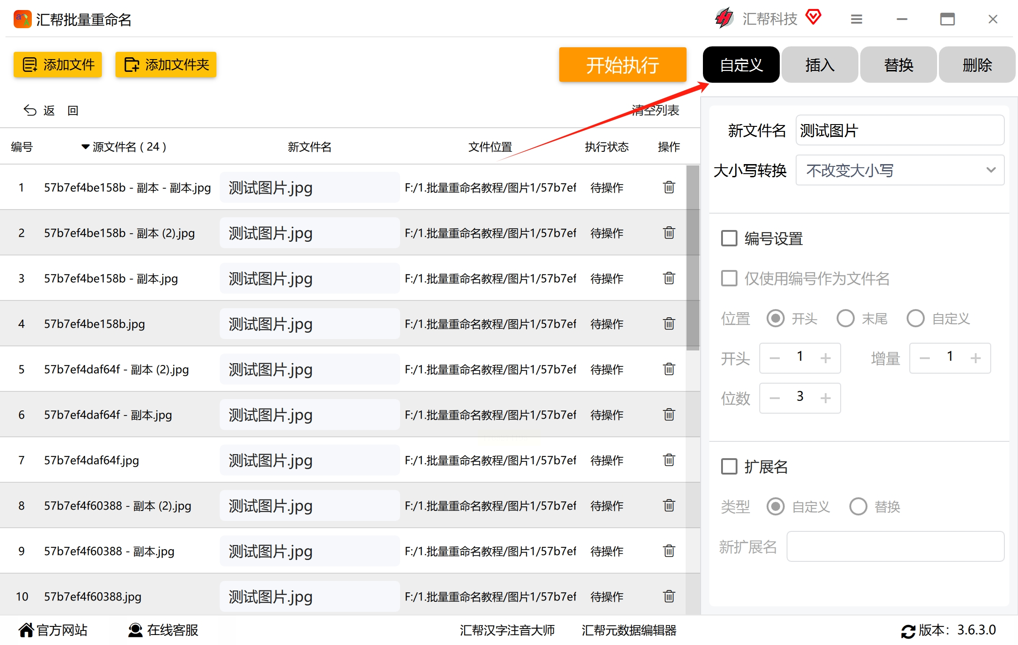
Task: Click the 开始执行 button
Action: 622,65
